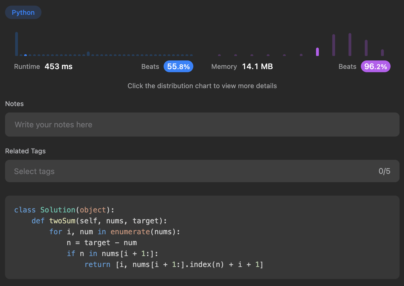
Task: Focus the Write your notes here field
Action: click(202, 125)
